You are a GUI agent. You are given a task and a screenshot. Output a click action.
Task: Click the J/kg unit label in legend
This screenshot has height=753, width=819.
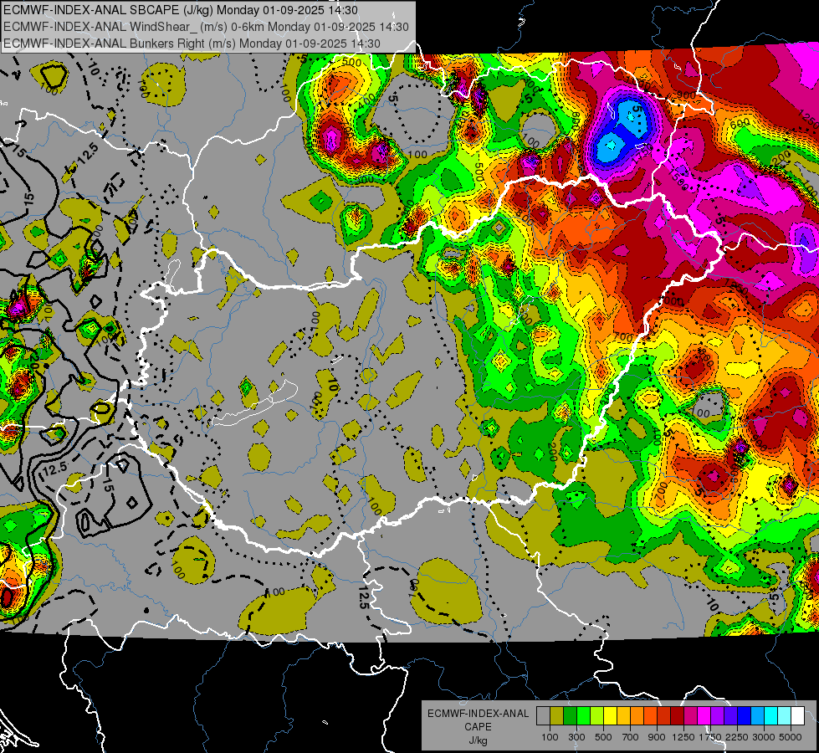click(478, 740)
